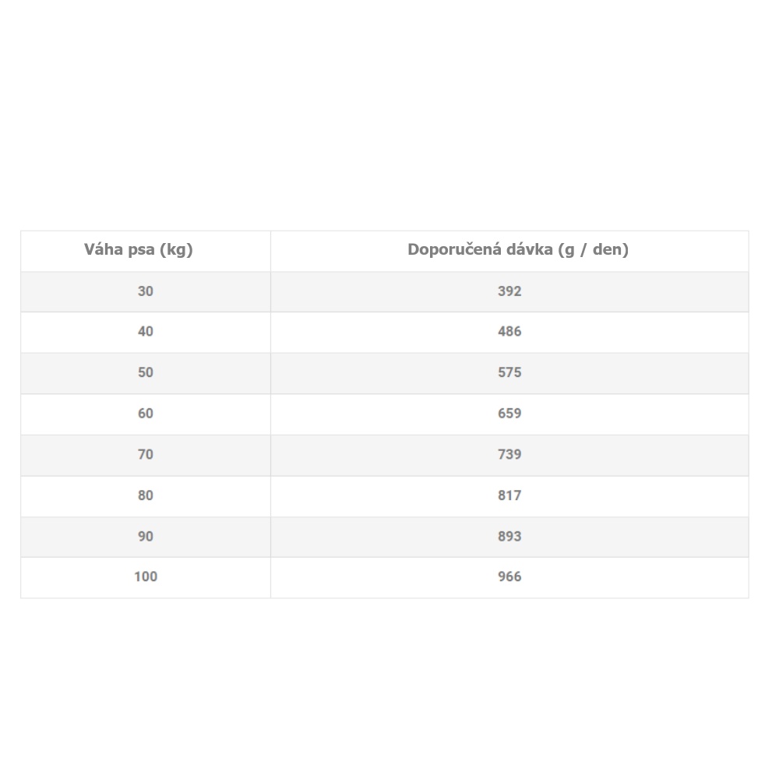Click the "(g / den)" unit in dosage header
The width and height of the screenshot is (779, 779).
click(593, 250)
